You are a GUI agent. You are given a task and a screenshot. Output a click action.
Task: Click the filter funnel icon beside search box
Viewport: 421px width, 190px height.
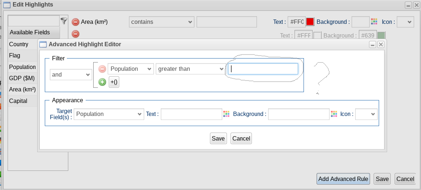point(64,21)
